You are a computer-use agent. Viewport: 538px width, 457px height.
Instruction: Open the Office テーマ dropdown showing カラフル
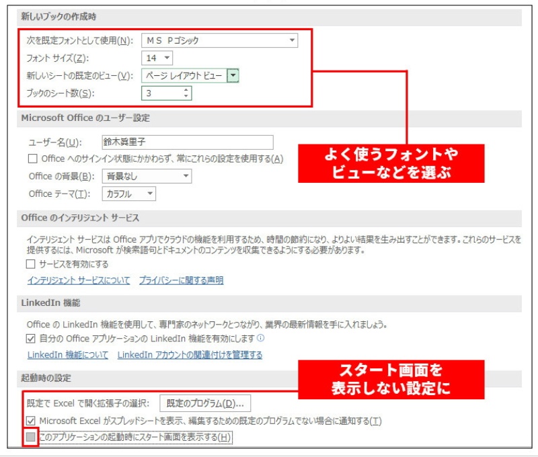tap(128, 194)
